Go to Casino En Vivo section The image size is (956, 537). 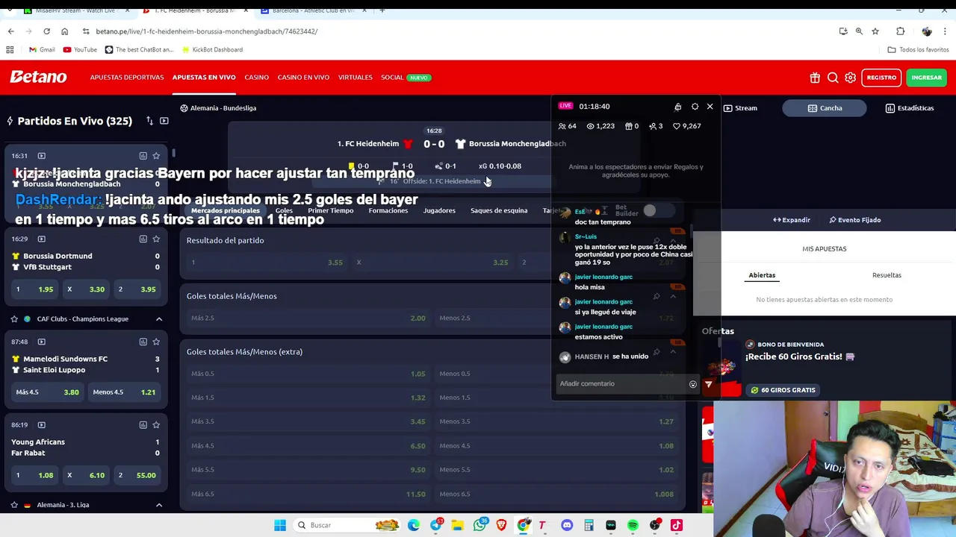(x=303, y=78)
